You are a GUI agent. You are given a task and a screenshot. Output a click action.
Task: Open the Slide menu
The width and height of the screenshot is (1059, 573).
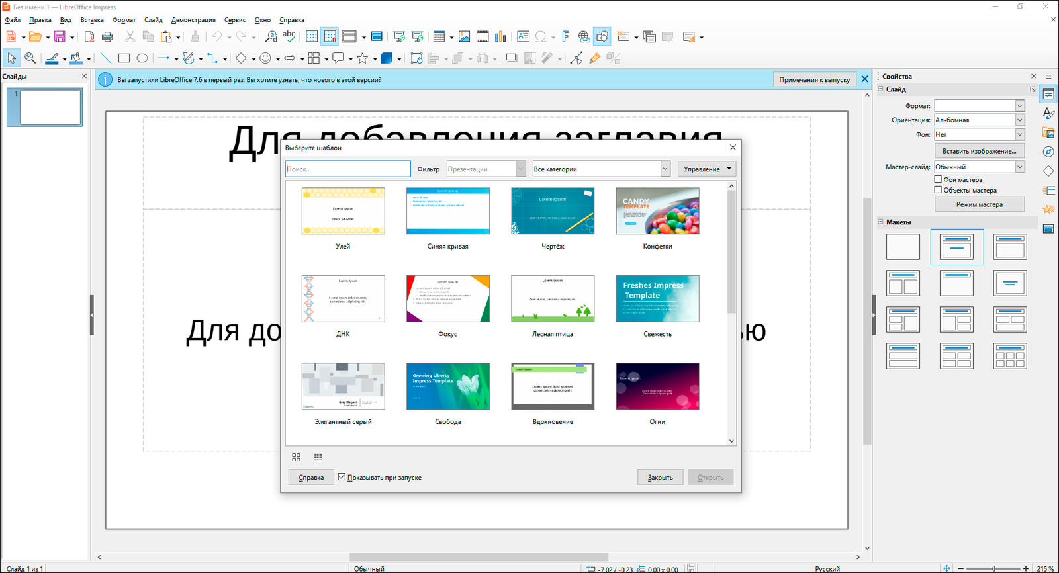pos(154,20)
